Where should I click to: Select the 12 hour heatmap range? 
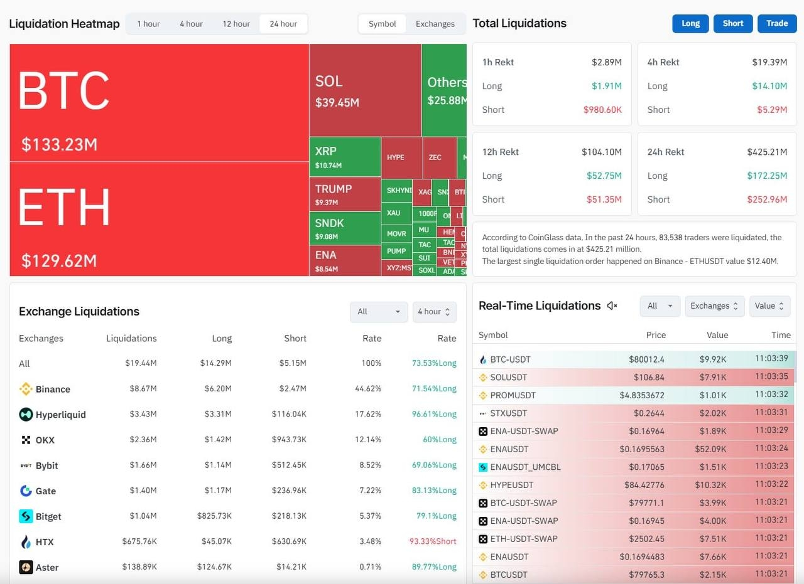tap(236, 24)
